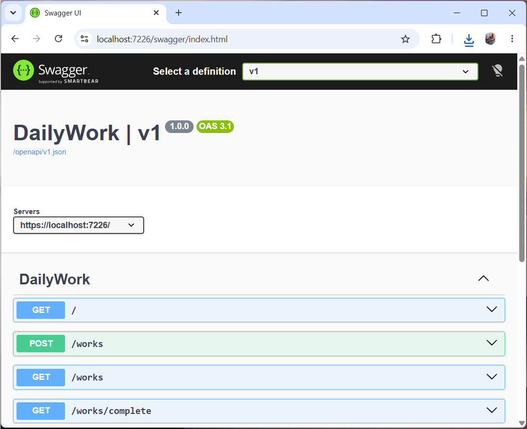
Task: Bookmark this page with the star icon
Action: 405,39
